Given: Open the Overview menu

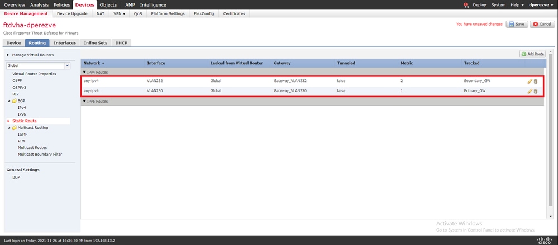Looking at the screenshot, I should pyautogui.click(x=15, y=5).
